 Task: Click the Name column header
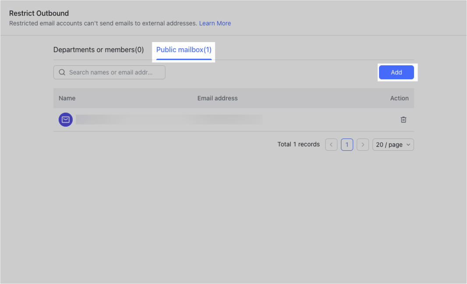67,98
